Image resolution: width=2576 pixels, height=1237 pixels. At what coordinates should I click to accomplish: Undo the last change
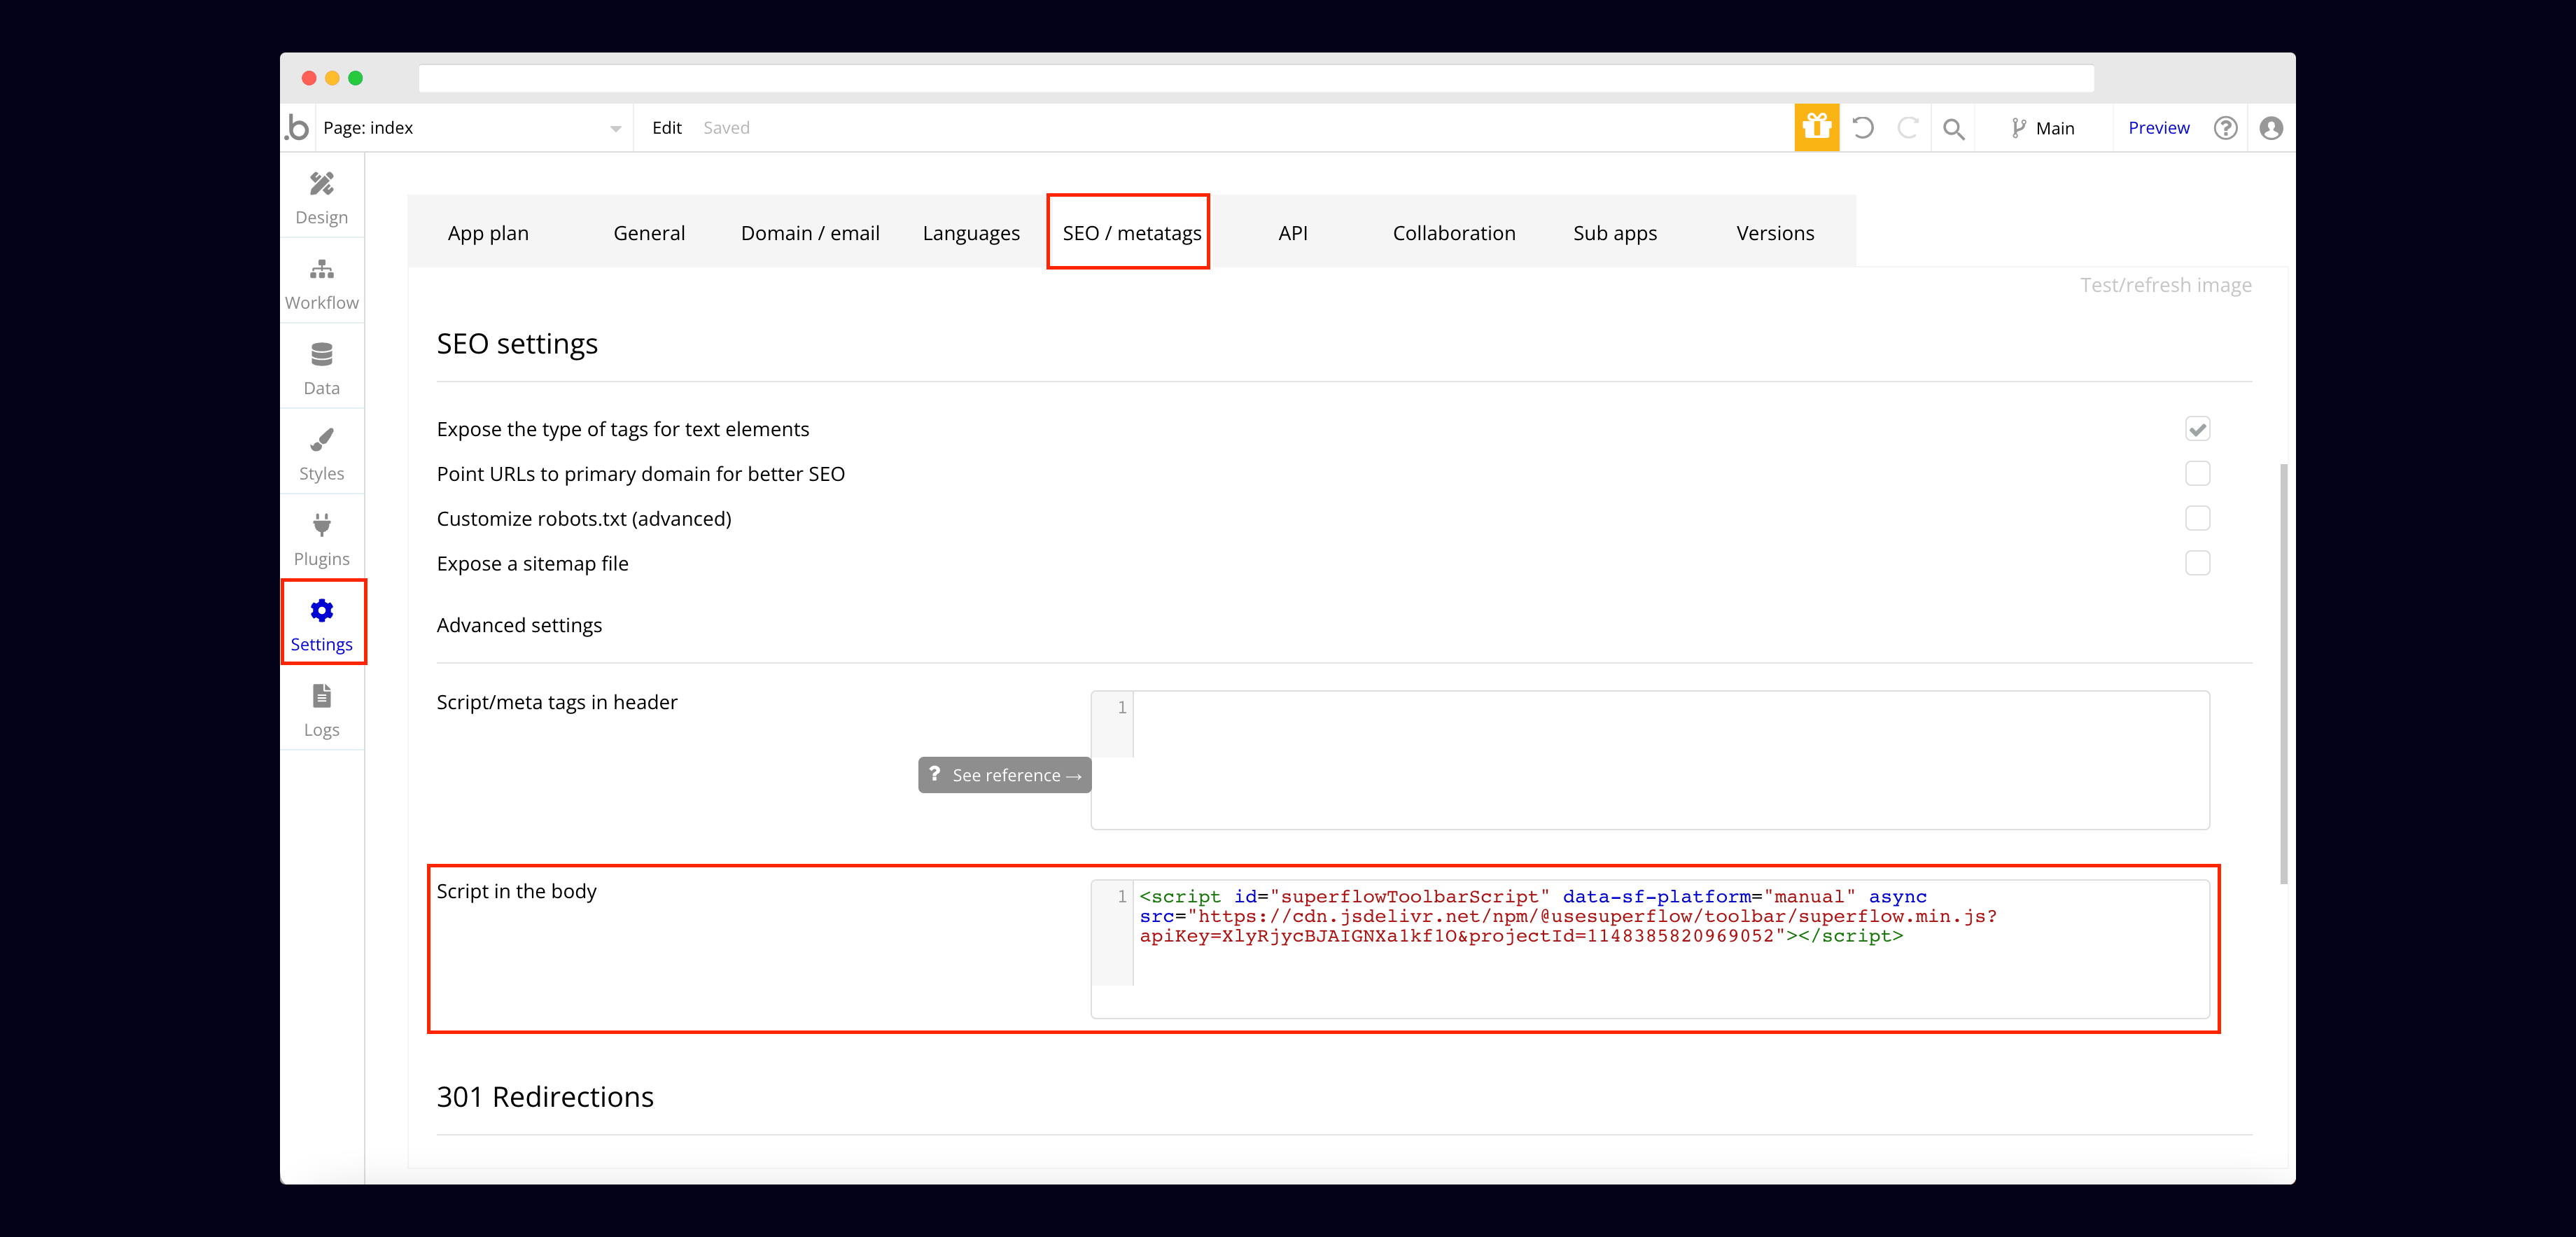(1862, 128)
